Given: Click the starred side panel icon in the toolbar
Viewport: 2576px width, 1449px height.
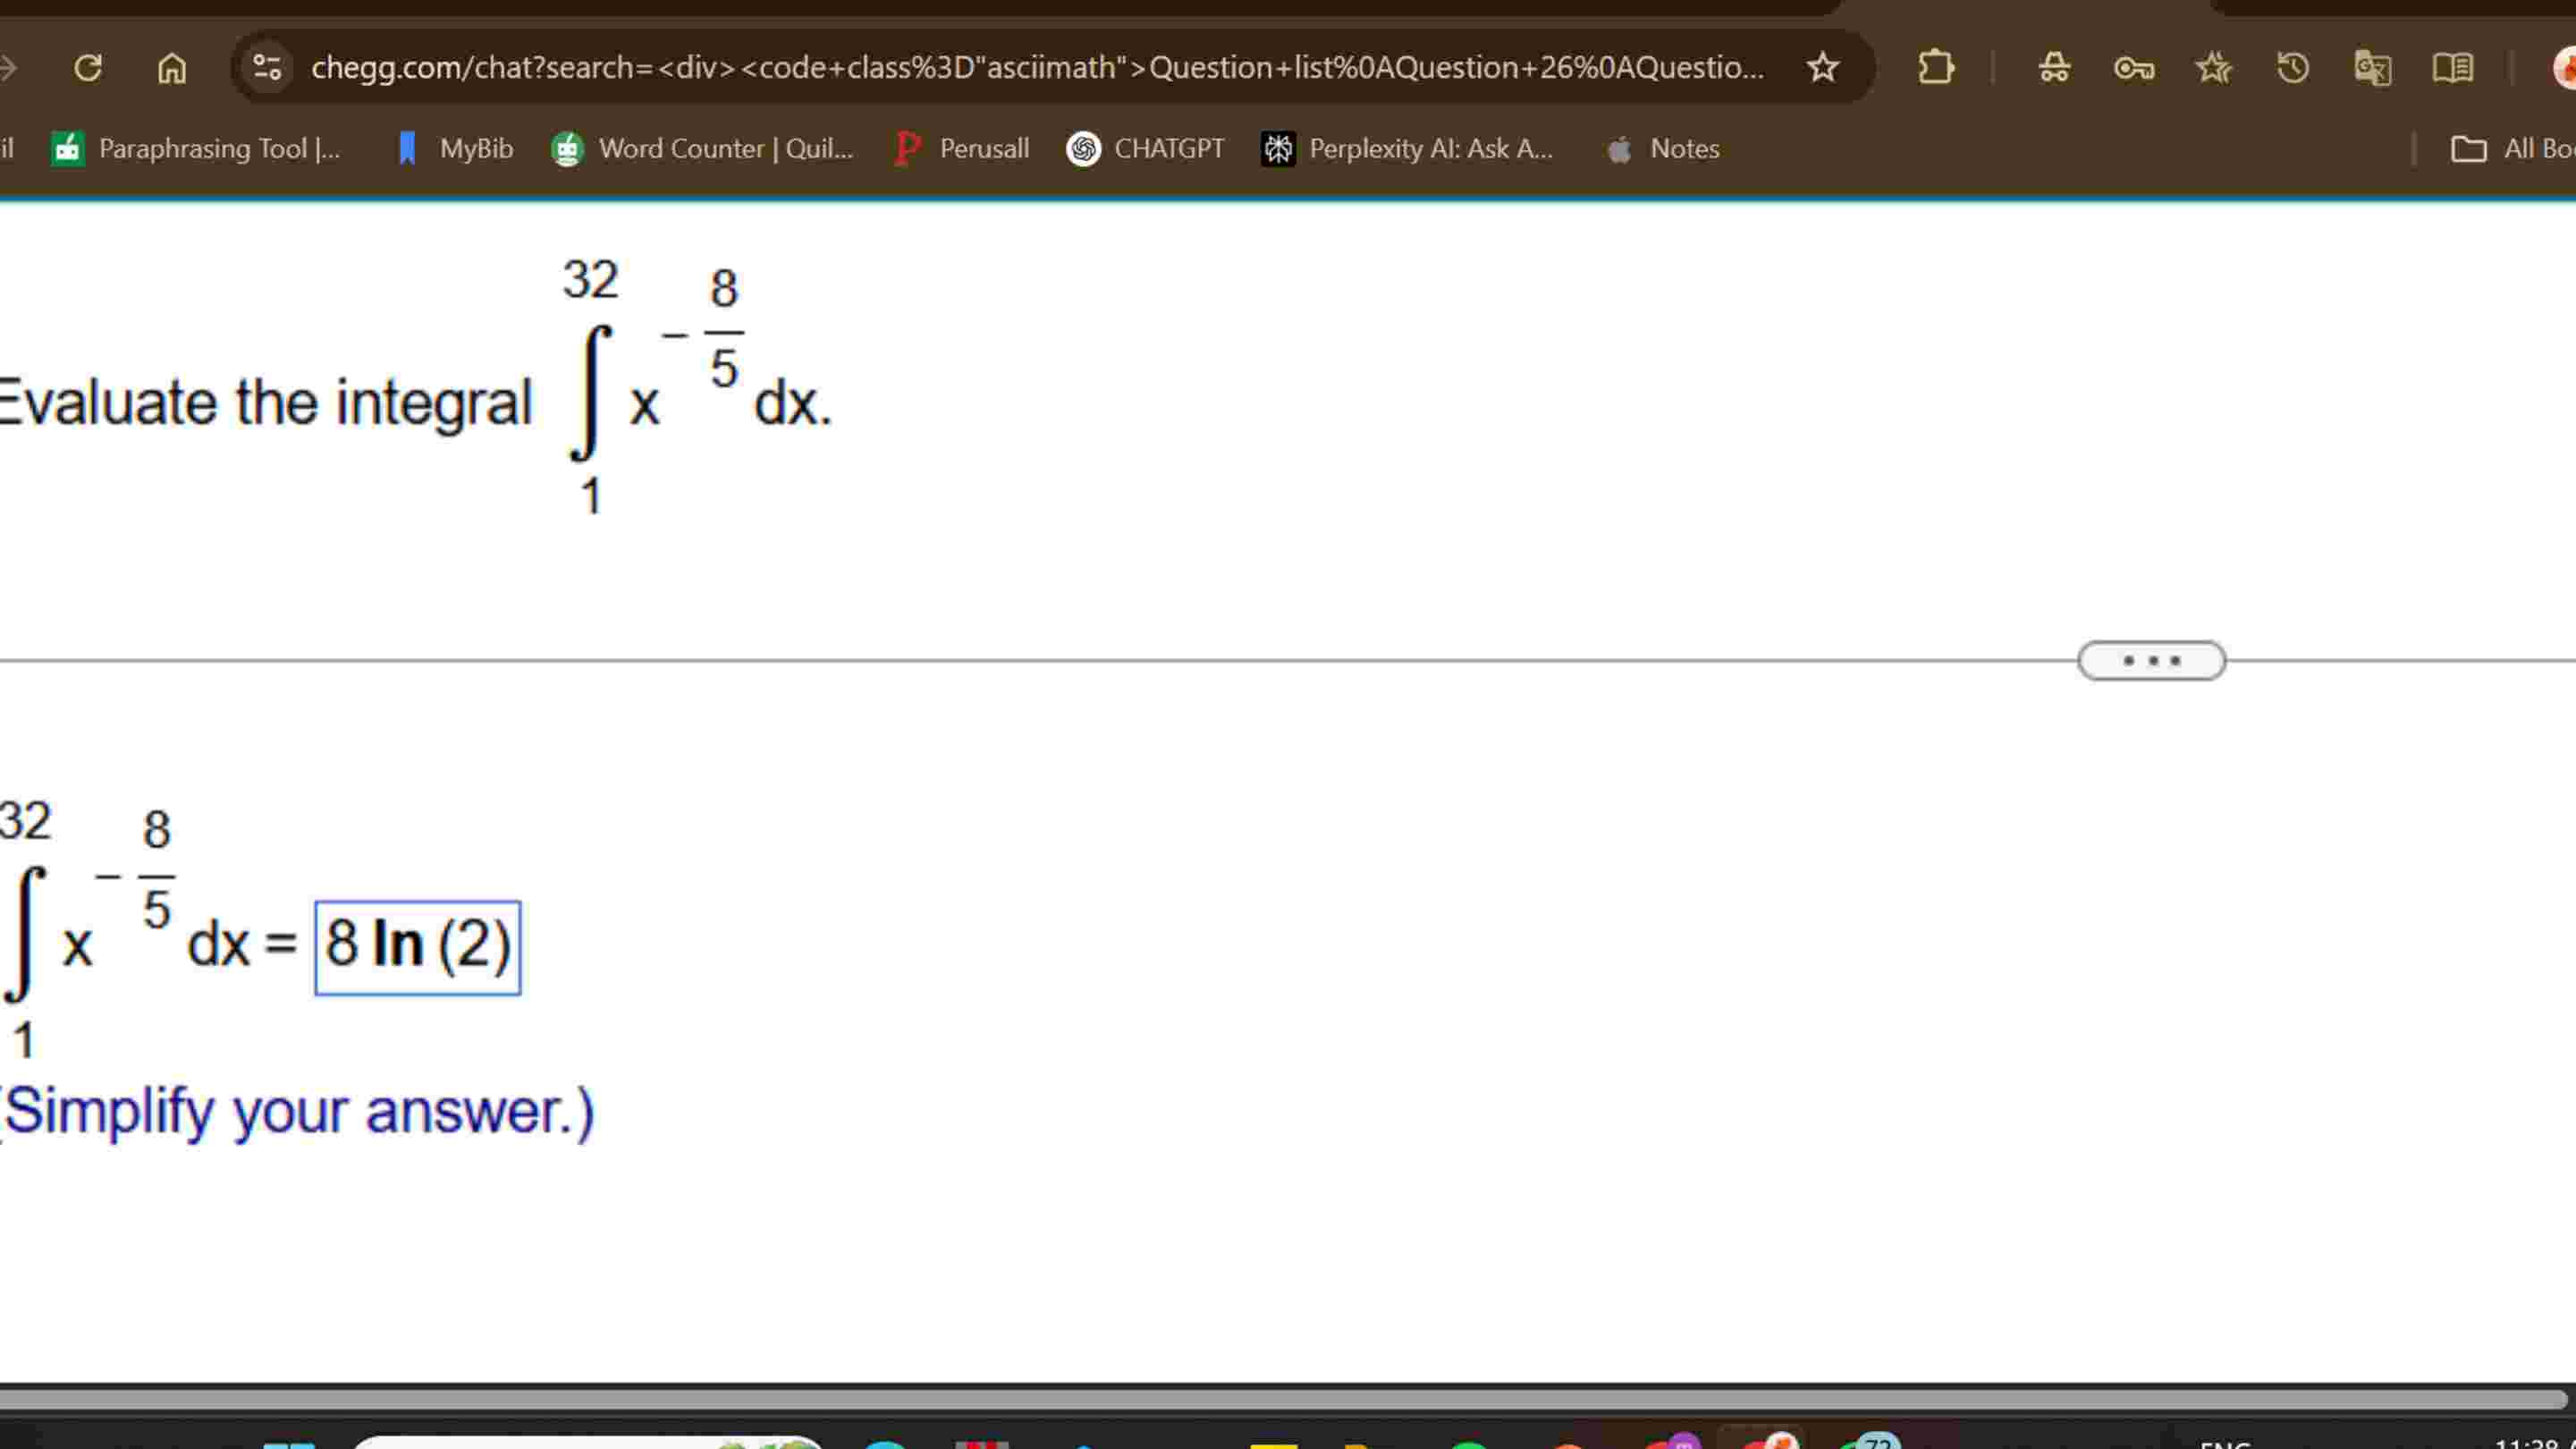Looking at the screenshot, I should click(x=2213, y=67).
